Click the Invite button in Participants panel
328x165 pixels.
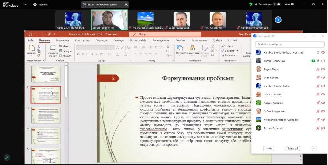(268, 148)
